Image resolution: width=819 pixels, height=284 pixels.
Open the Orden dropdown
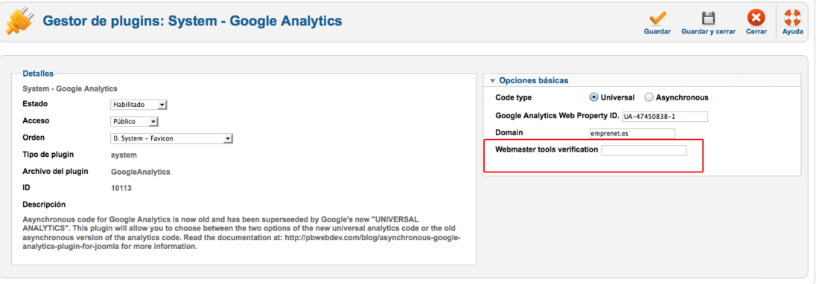click(x=171, y=138)
